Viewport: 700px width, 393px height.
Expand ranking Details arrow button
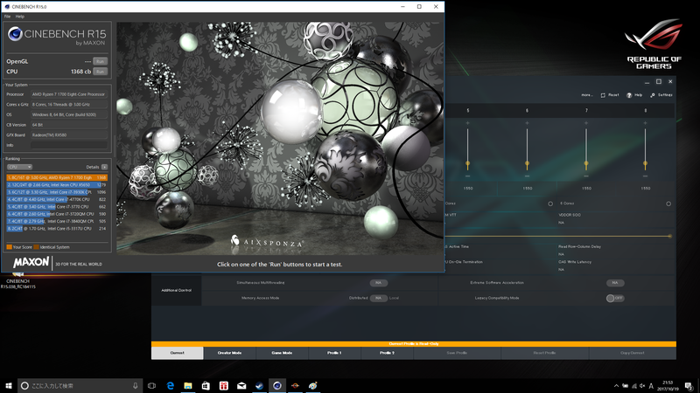click(x=104, y=167)
